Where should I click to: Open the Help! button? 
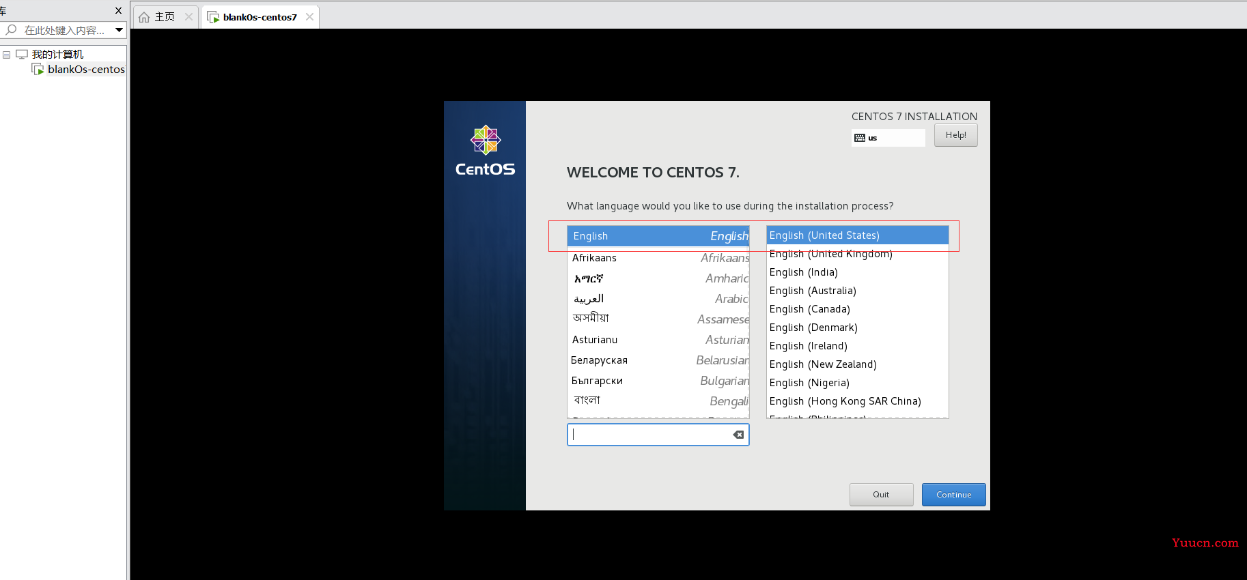pyautogui.click(x=956, y=135)
